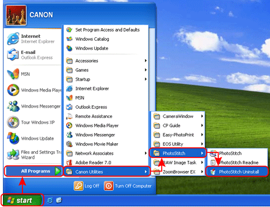Image resolution: width=270 pixels, height=207 pixels.
Task: Click the CameraWindow text label
Action: pyautogui.click(x=178, y=116)
